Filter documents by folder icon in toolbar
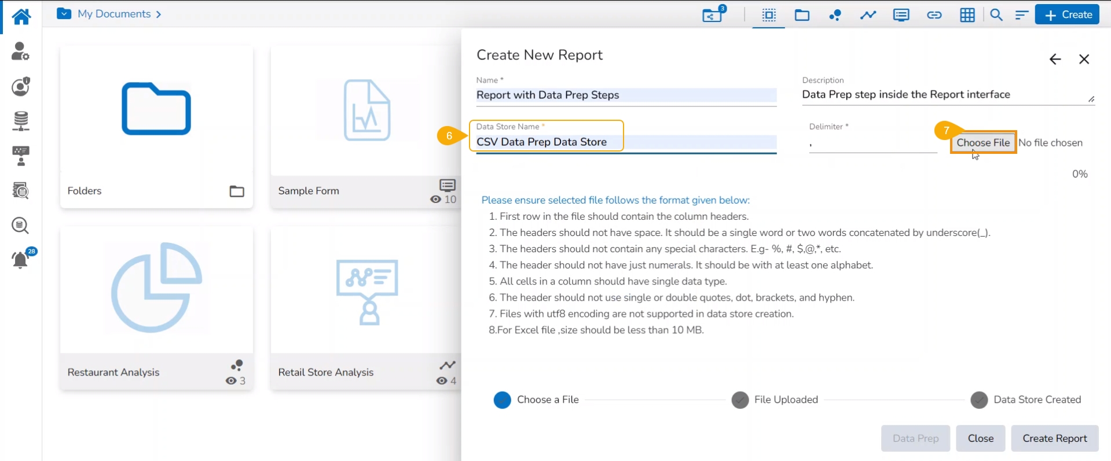 [802, 15]
